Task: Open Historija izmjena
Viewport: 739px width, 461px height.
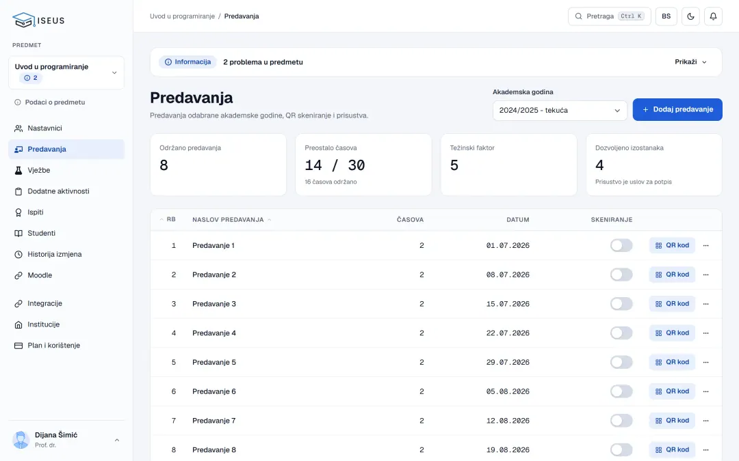Action: (66, 254)
